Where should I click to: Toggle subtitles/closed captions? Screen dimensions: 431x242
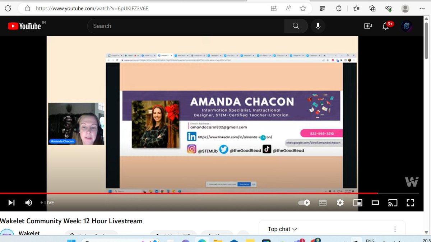[x=323, y=203]
